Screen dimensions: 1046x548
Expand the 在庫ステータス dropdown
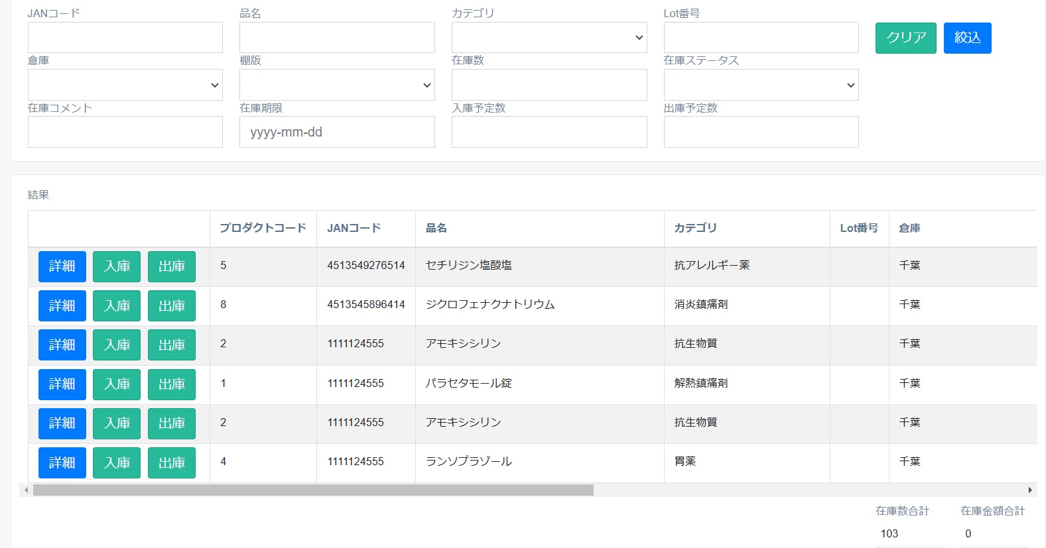761,85
